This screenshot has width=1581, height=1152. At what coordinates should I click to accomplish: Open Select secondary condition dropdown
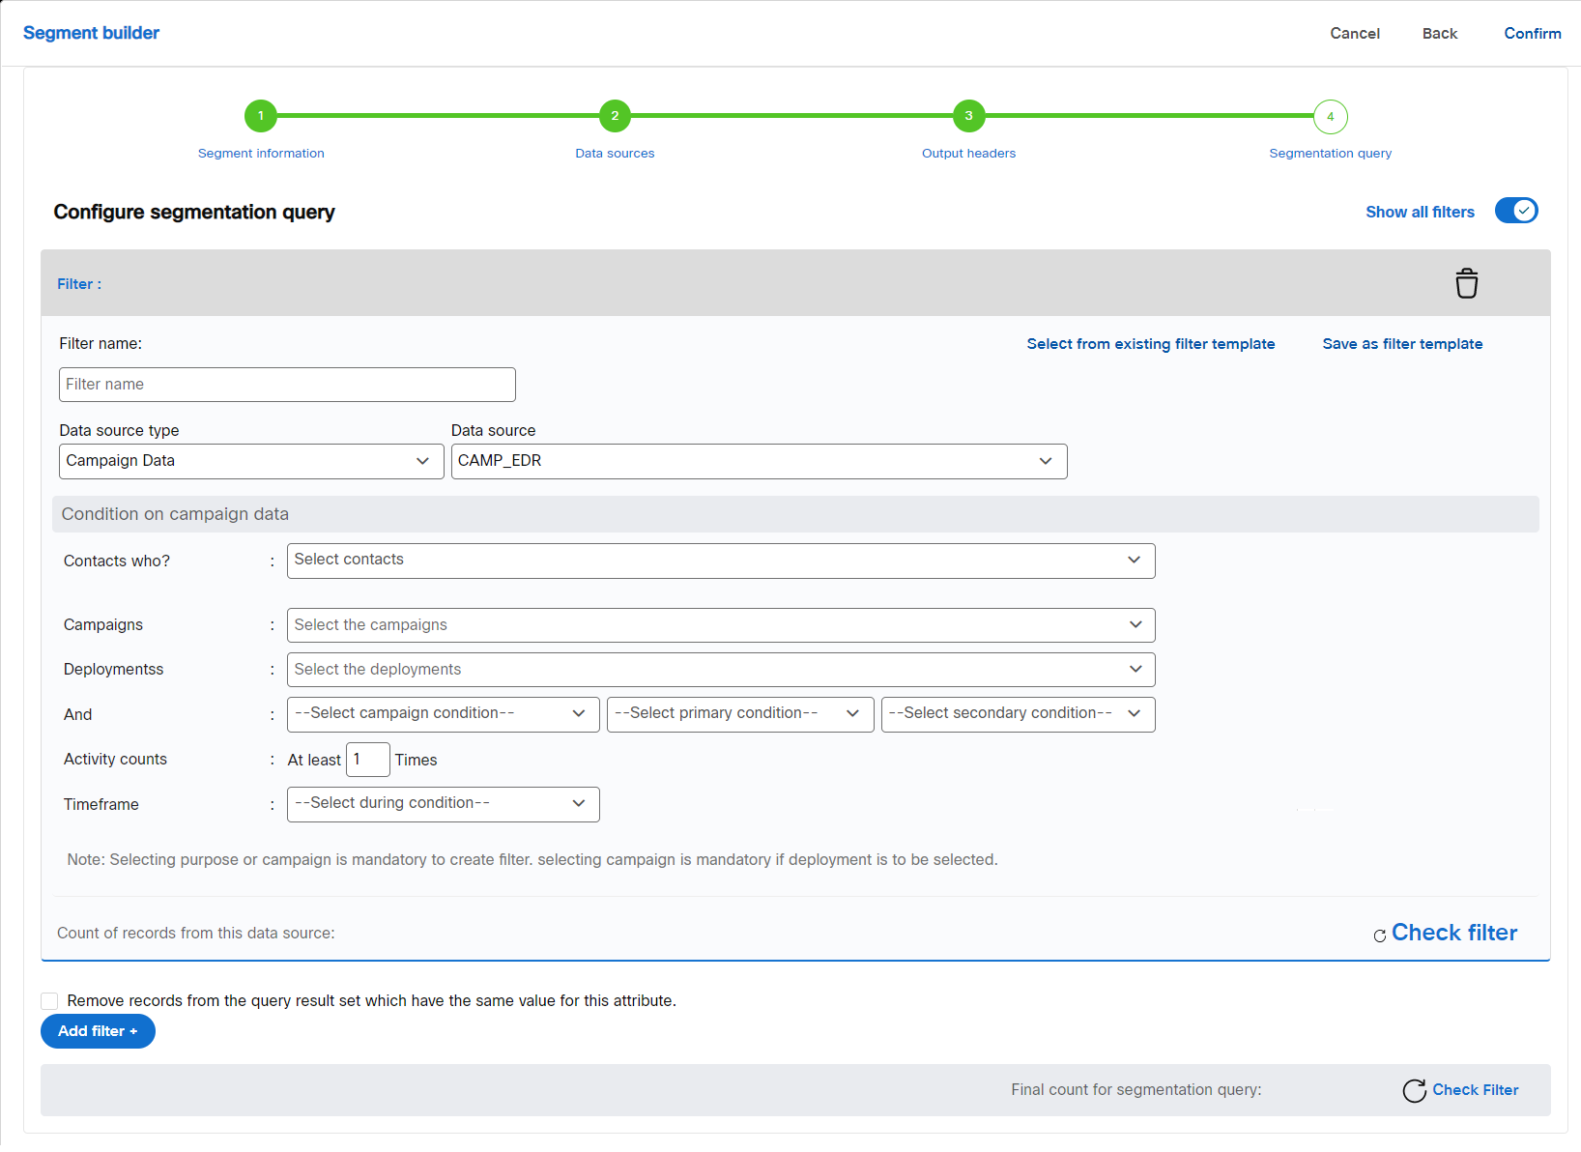click(x=1018, y=714)
